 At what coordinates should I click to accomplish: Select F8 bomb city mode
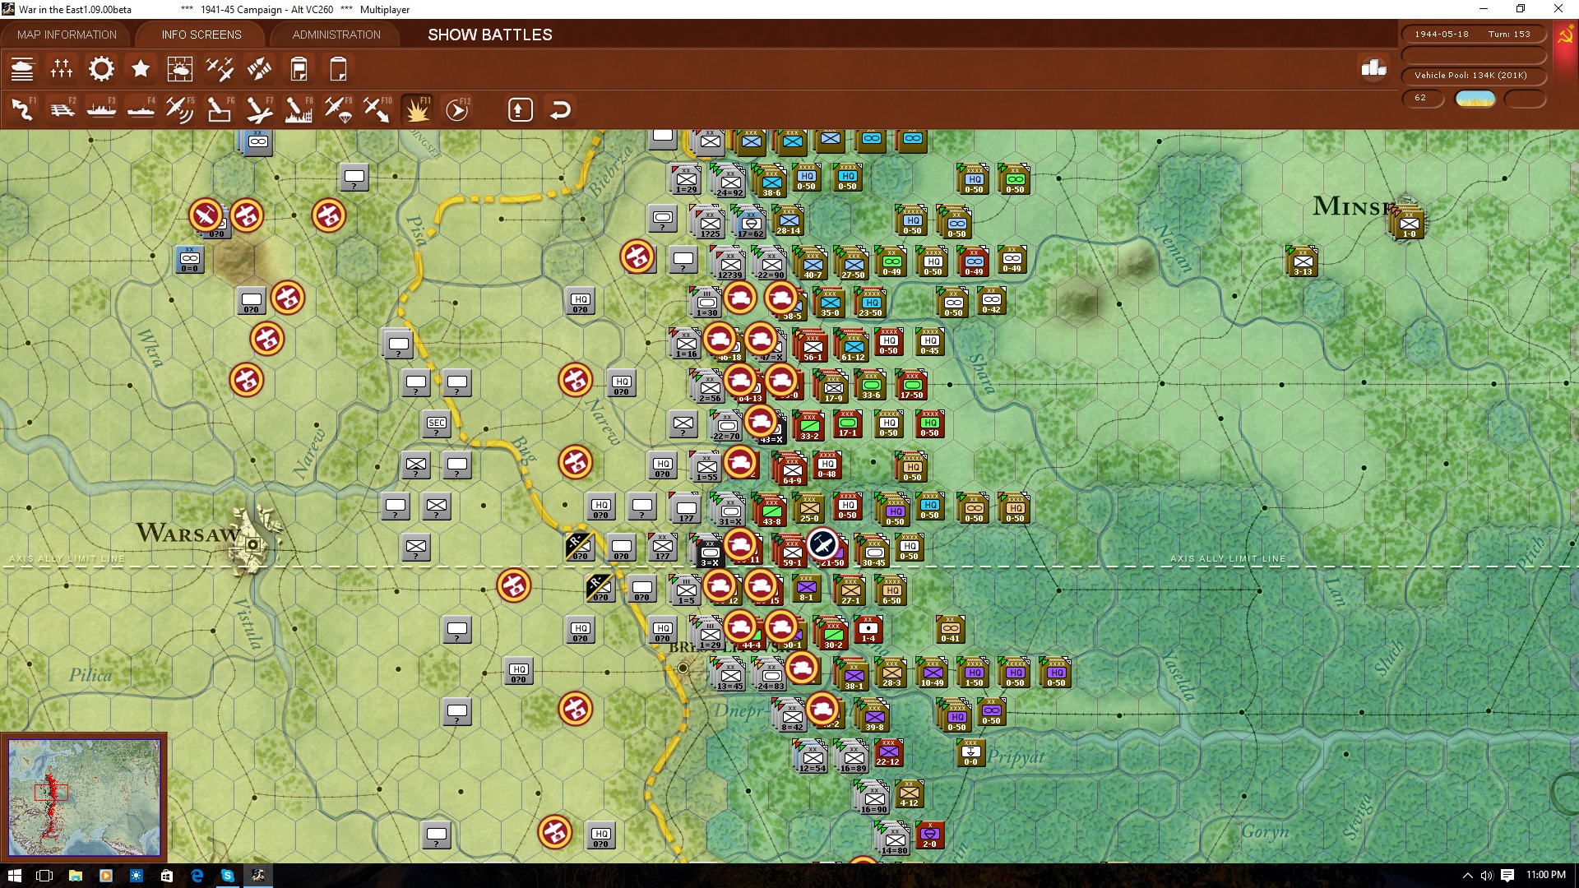click(299, 109)
